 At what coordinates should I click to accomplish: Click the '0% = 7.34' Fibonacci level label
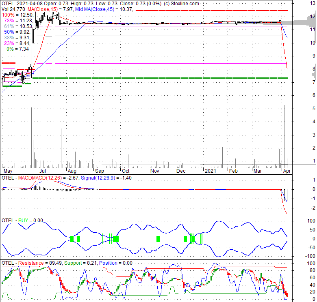click(x=17, y=49)
